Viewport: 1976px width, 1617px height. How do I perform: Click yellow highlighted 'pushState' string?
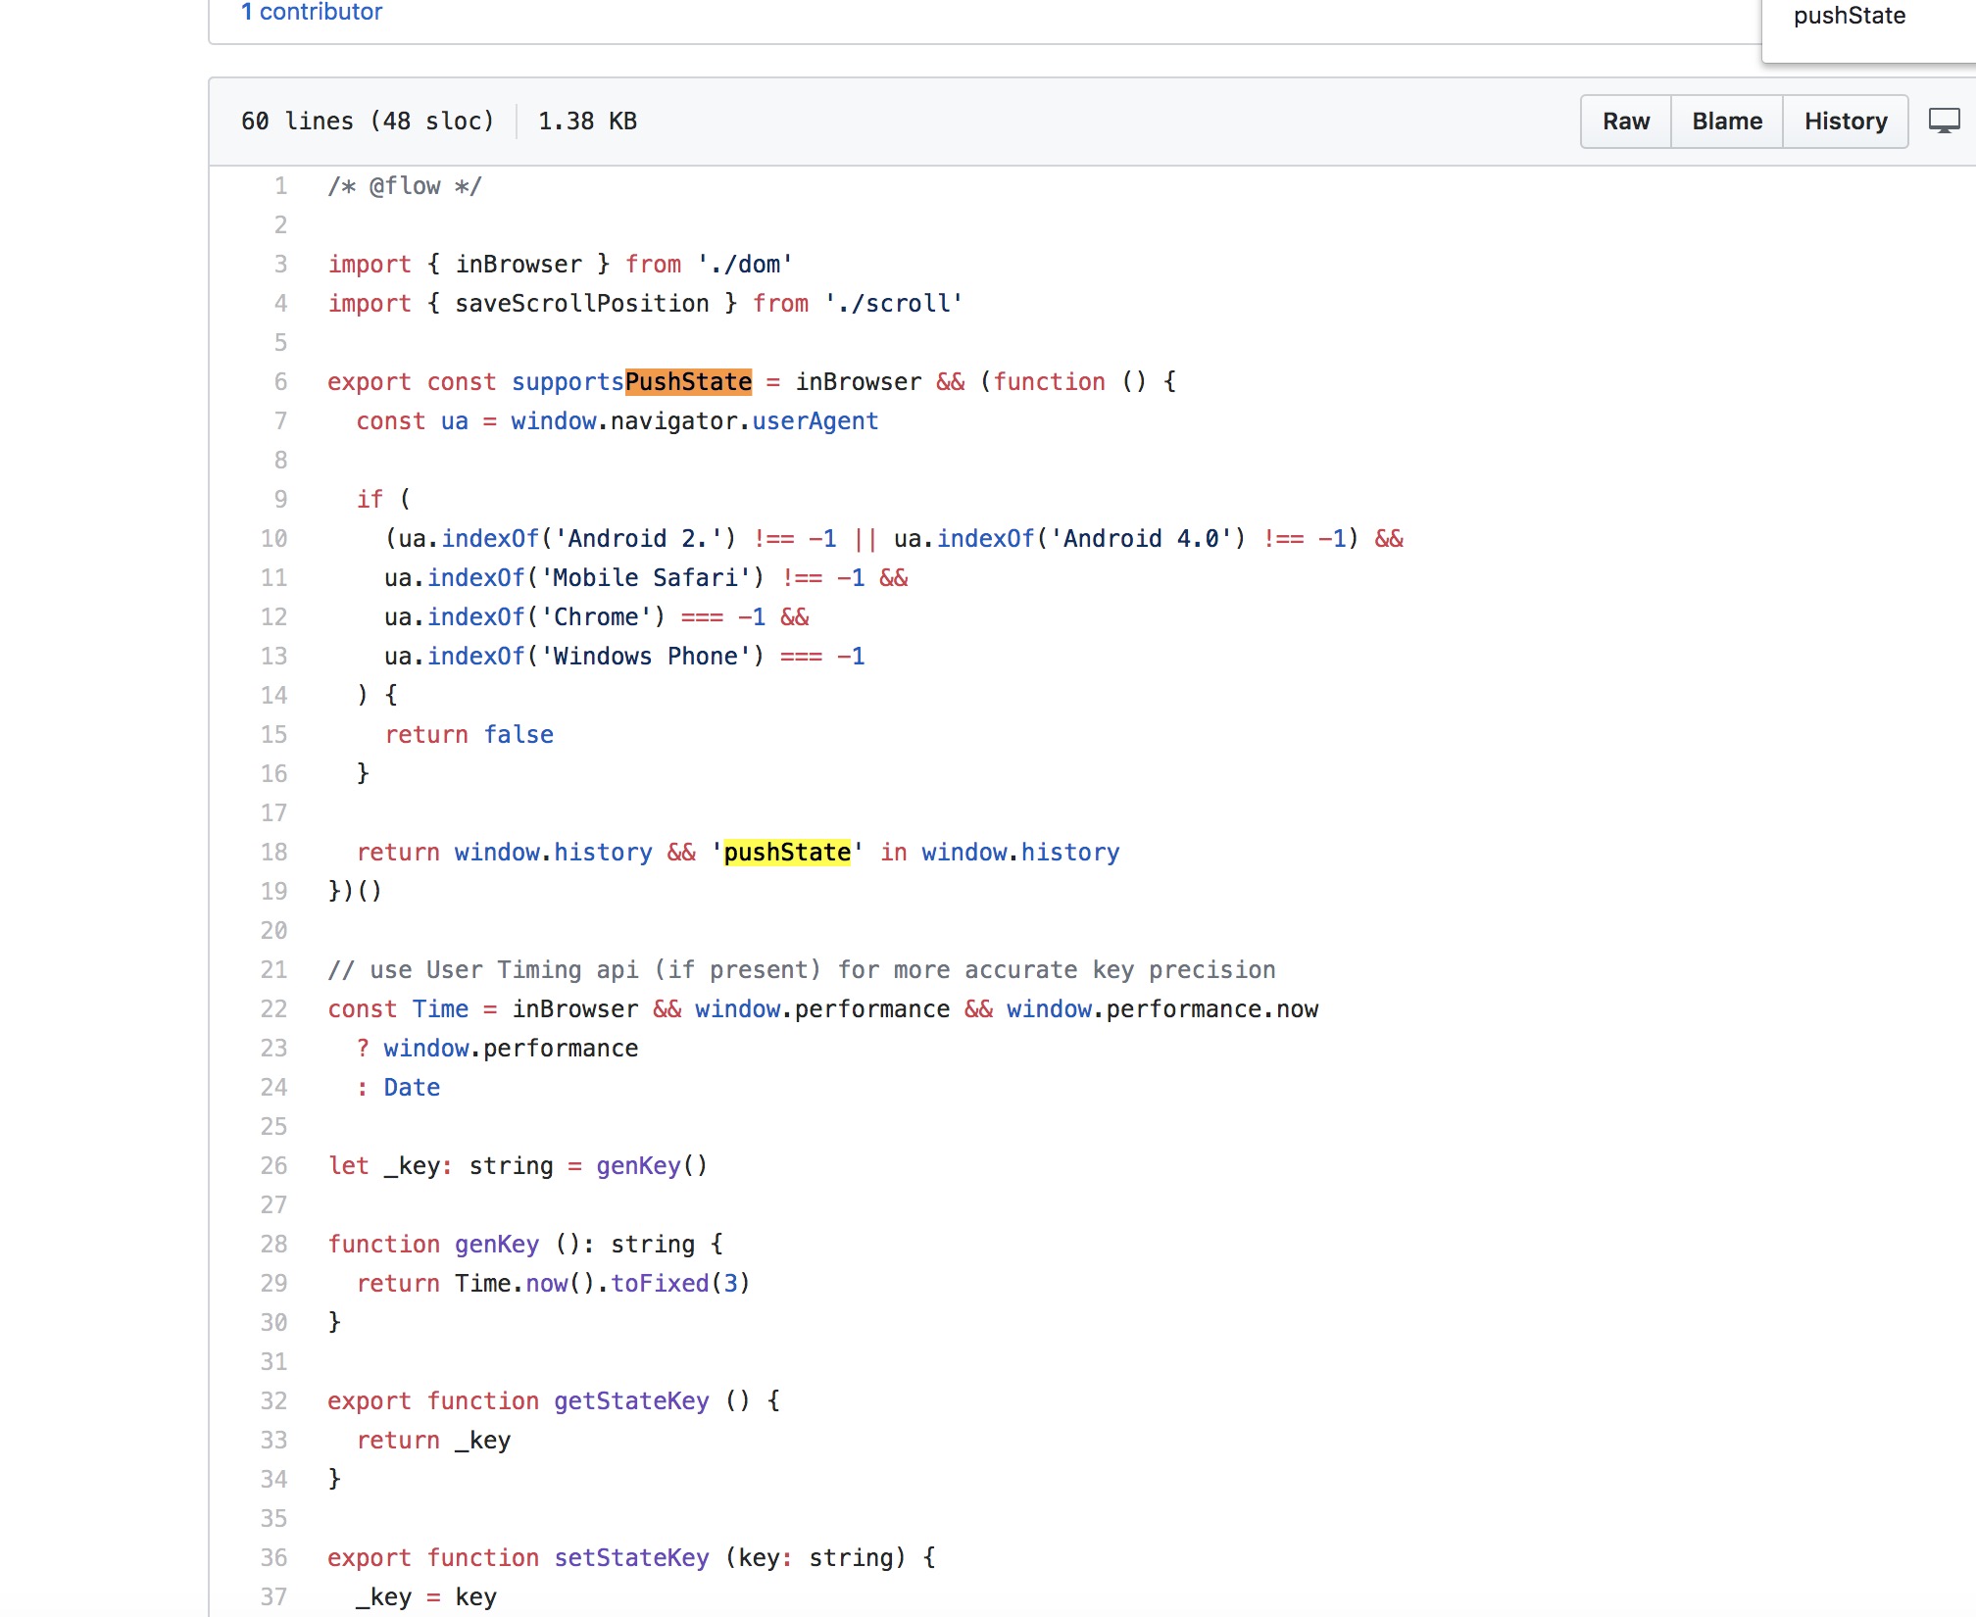pos(787,852)
